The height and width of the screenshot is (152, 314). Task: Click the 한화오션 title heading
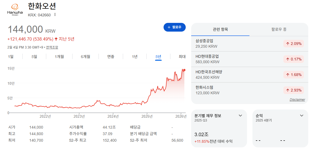click(x=42, y=7)
